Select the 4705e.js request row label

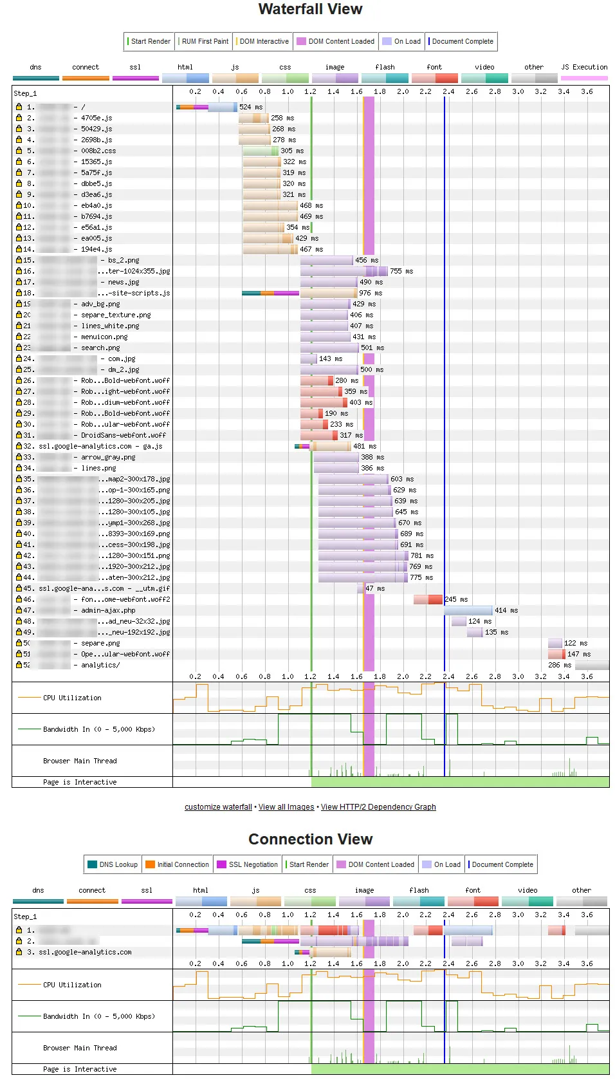point(96,118)
